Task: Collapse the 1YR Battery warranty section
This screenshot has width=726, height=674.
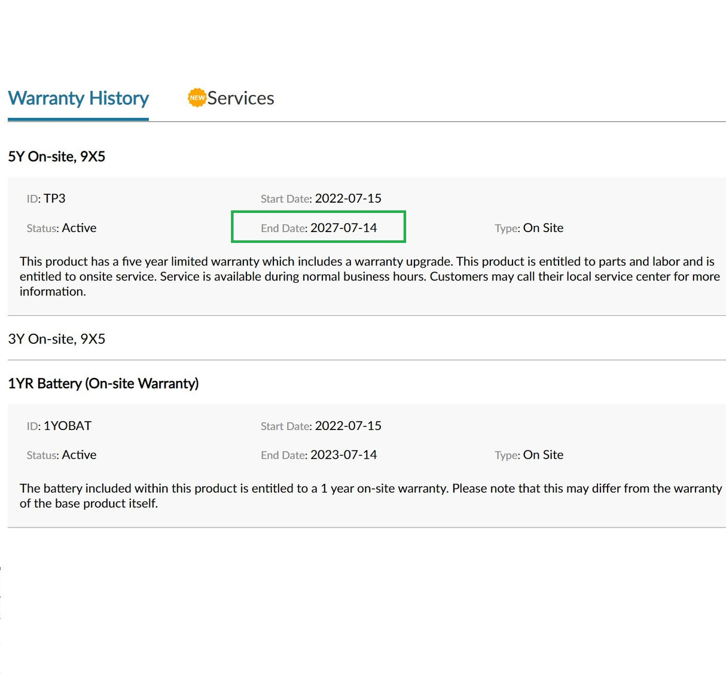Action: pyautogui.click(x=103, y=383)
